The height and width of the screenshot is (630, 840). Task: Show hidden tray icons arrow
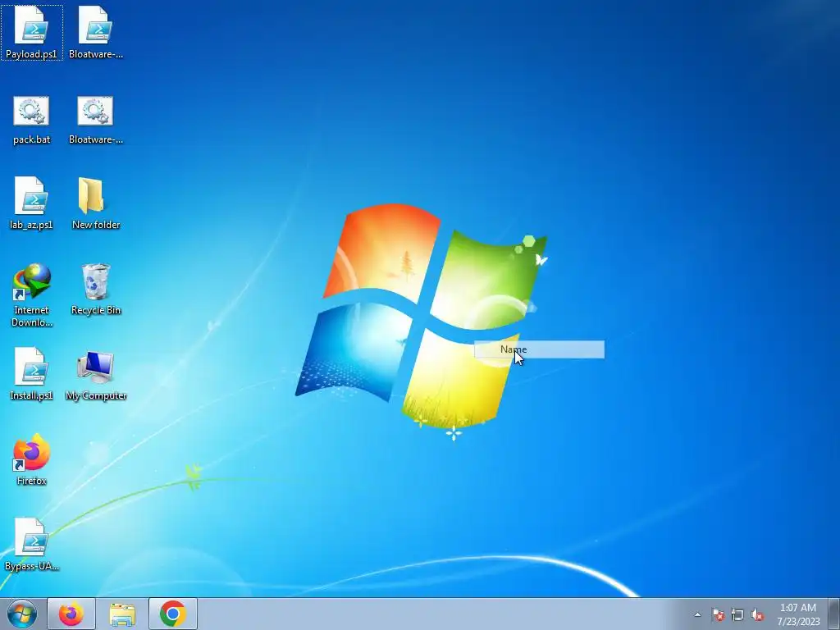pyautogui.click(x=697, y=614)
